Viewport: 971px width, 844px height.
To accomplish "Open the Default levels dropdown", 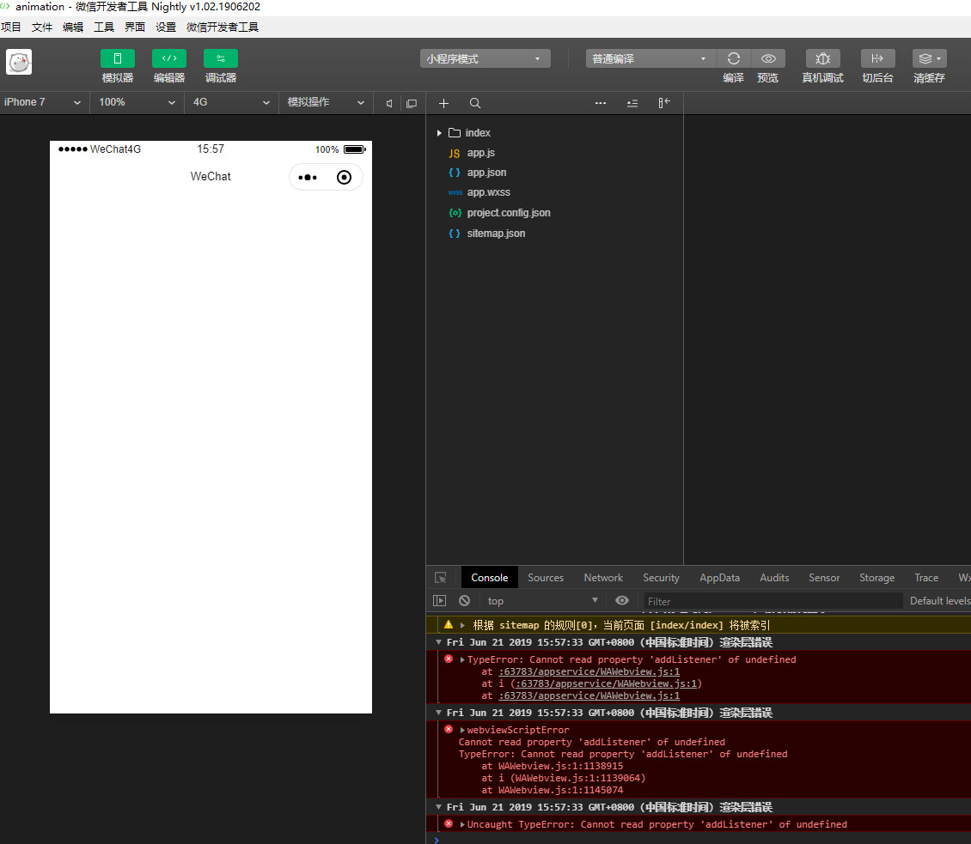I will 940,601.
